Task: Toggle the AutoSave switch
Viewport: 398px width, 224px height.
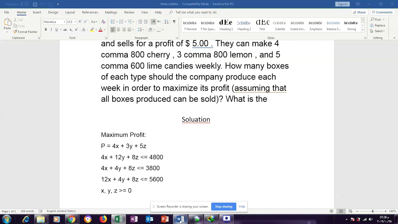Action: pos(24,4)
